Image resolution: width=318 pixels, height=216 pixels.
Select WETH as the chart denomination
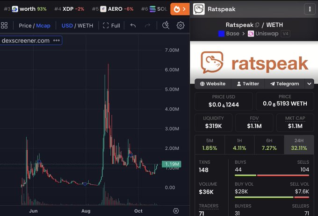85,26
